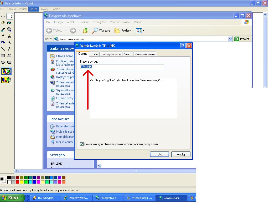Open the Kolory menu in Paint
Viewport: 269px width, 202px height.
coord(44,9)
